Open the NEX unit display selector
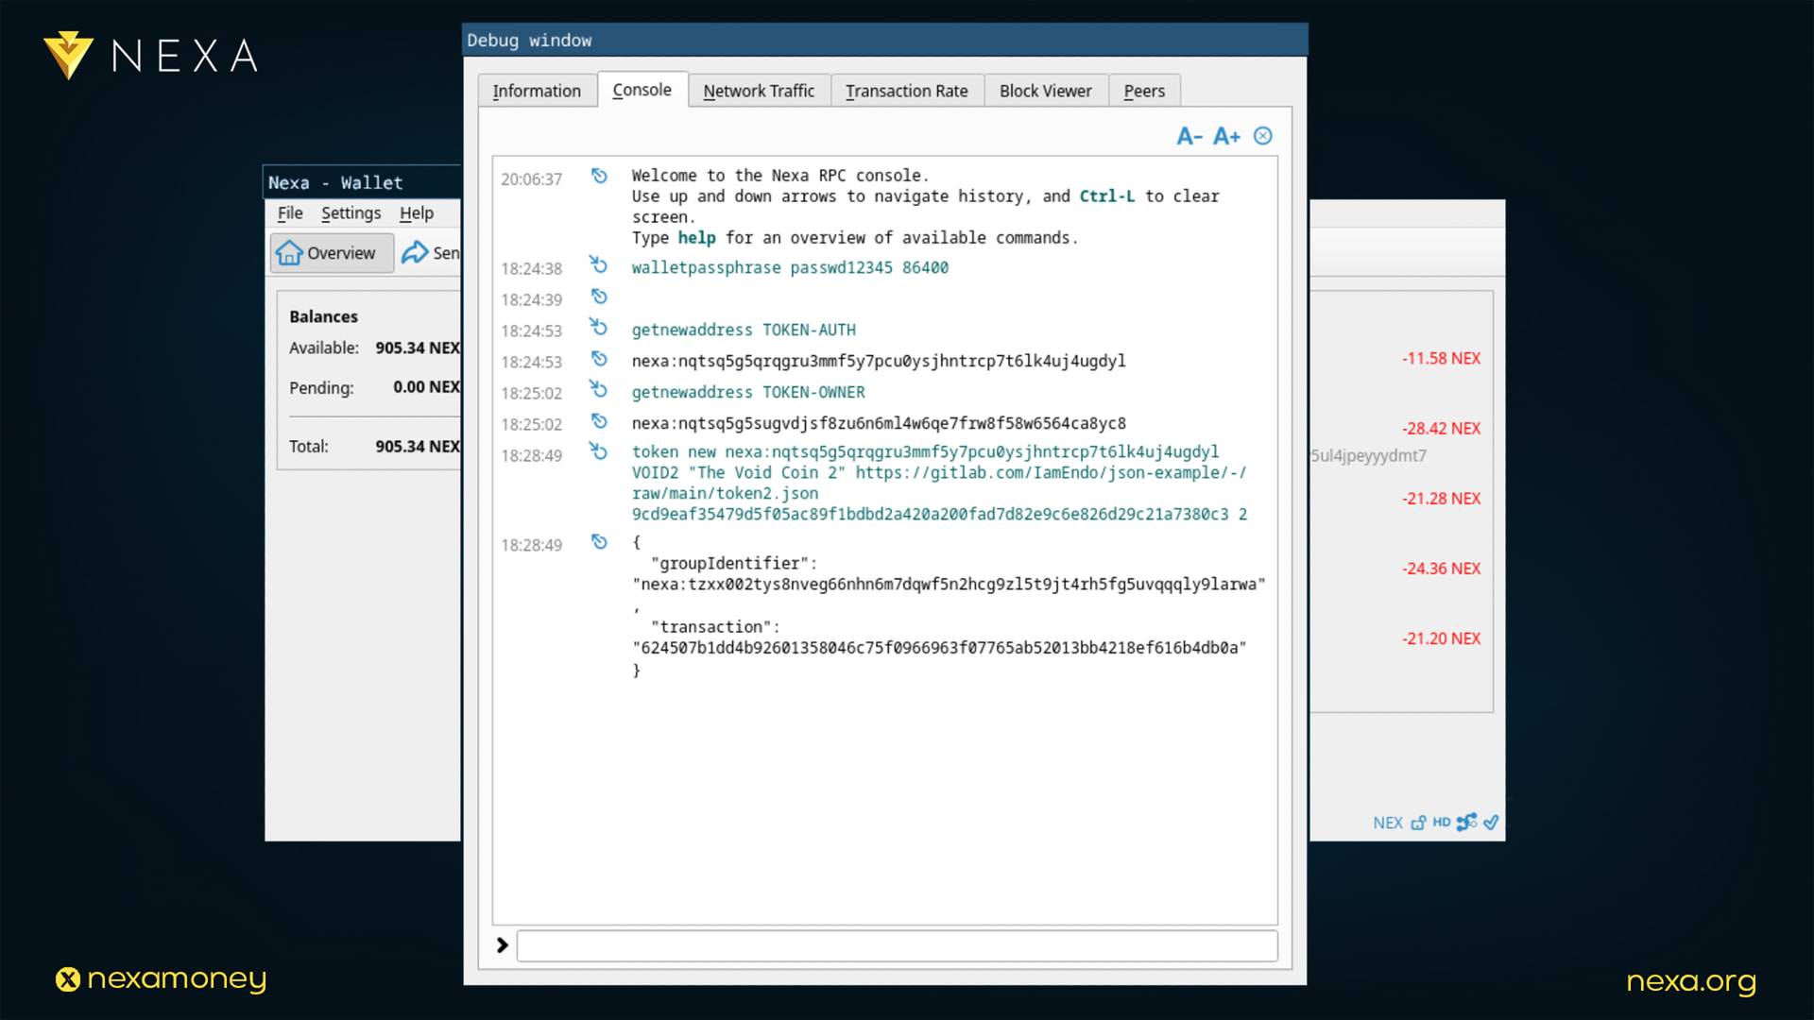The width and height of the screenshot is (1814, 1020). click(x=1387, y=823)
